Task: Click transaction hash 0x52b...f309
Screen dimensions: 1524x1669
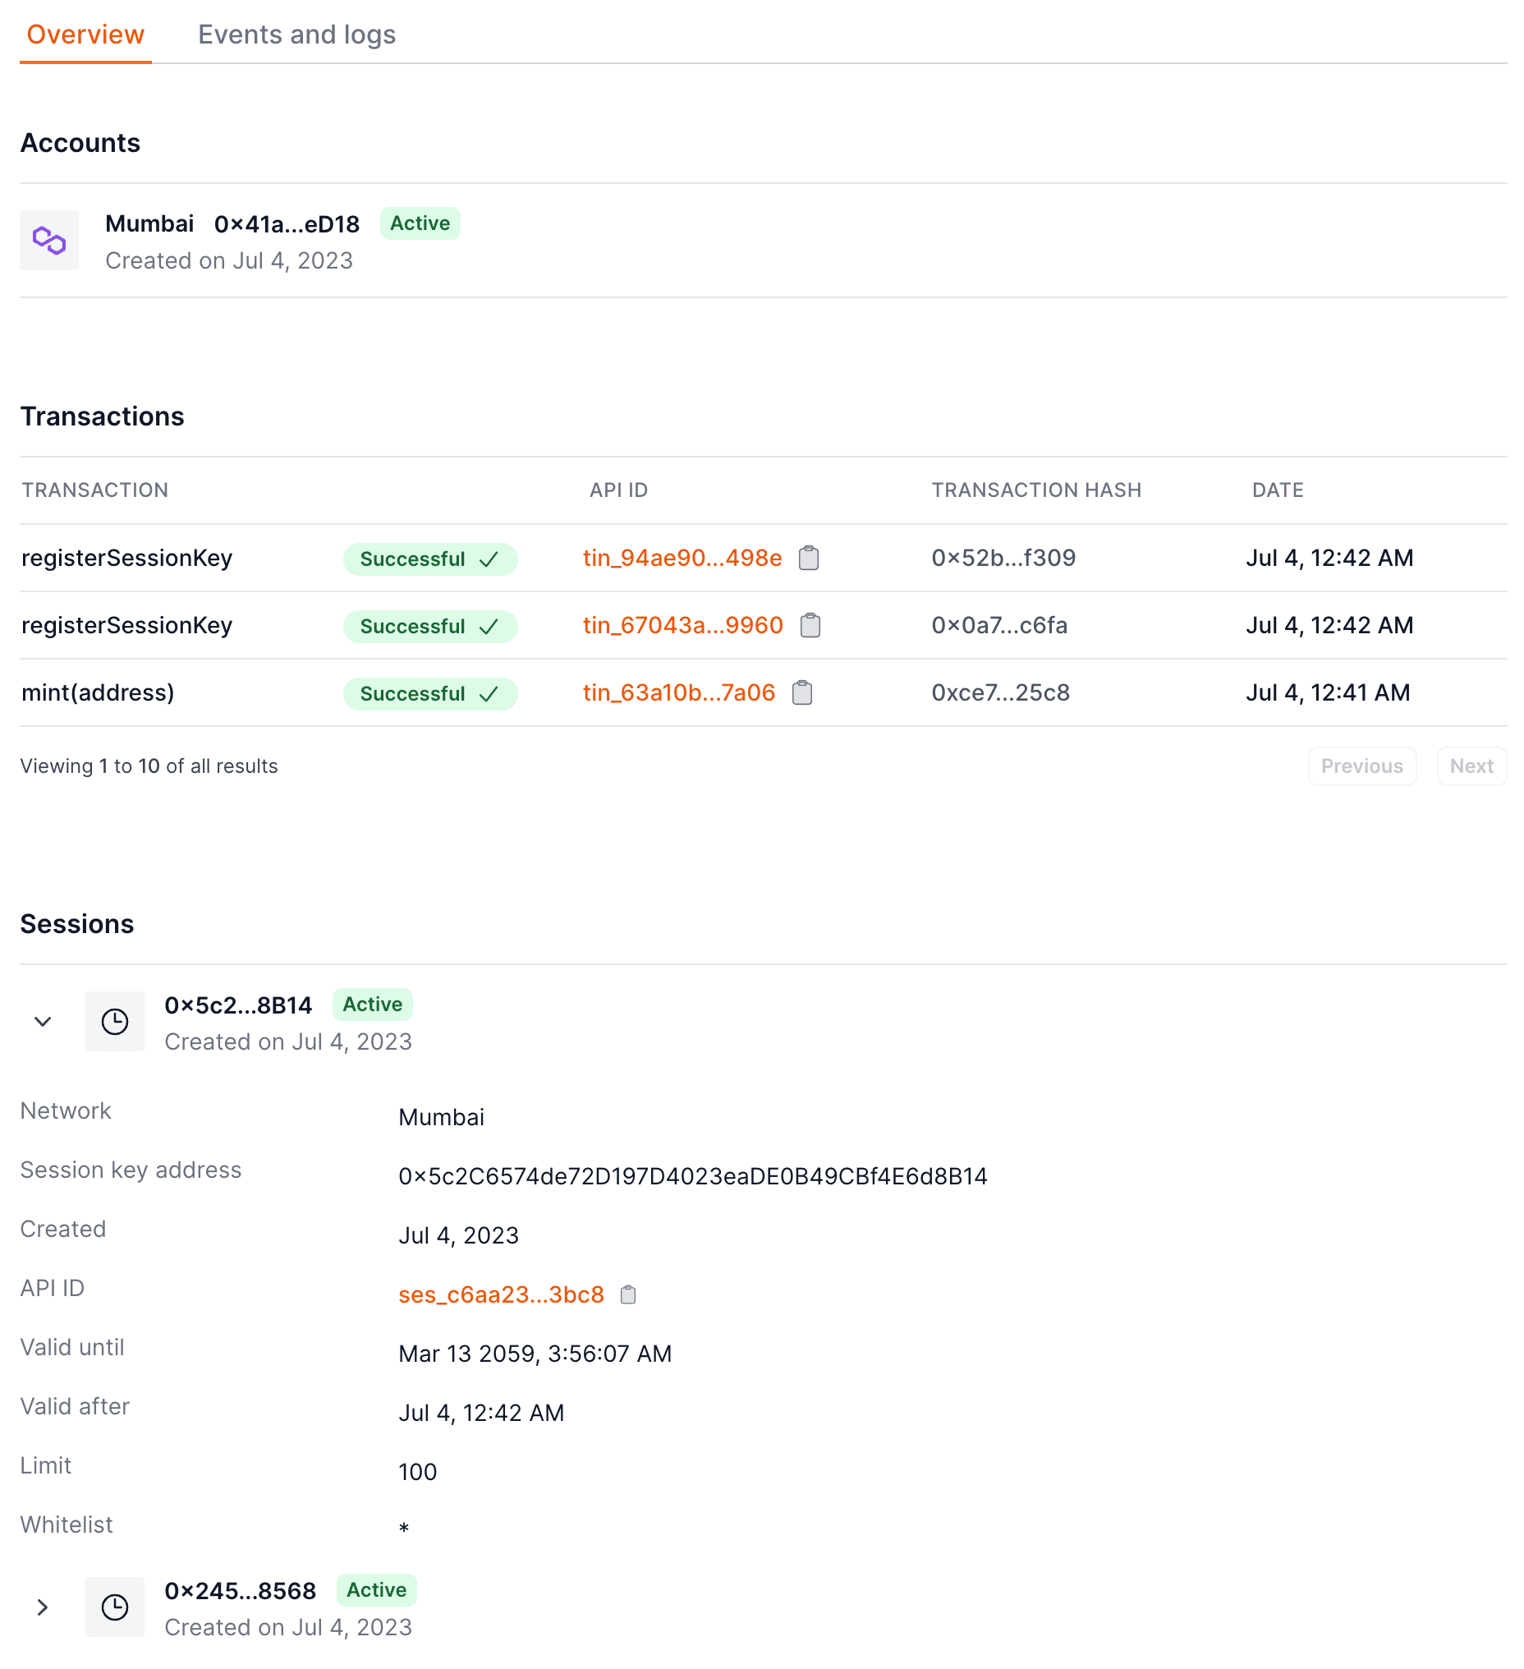Action: pyautogui.click(x=1003, y=559)
